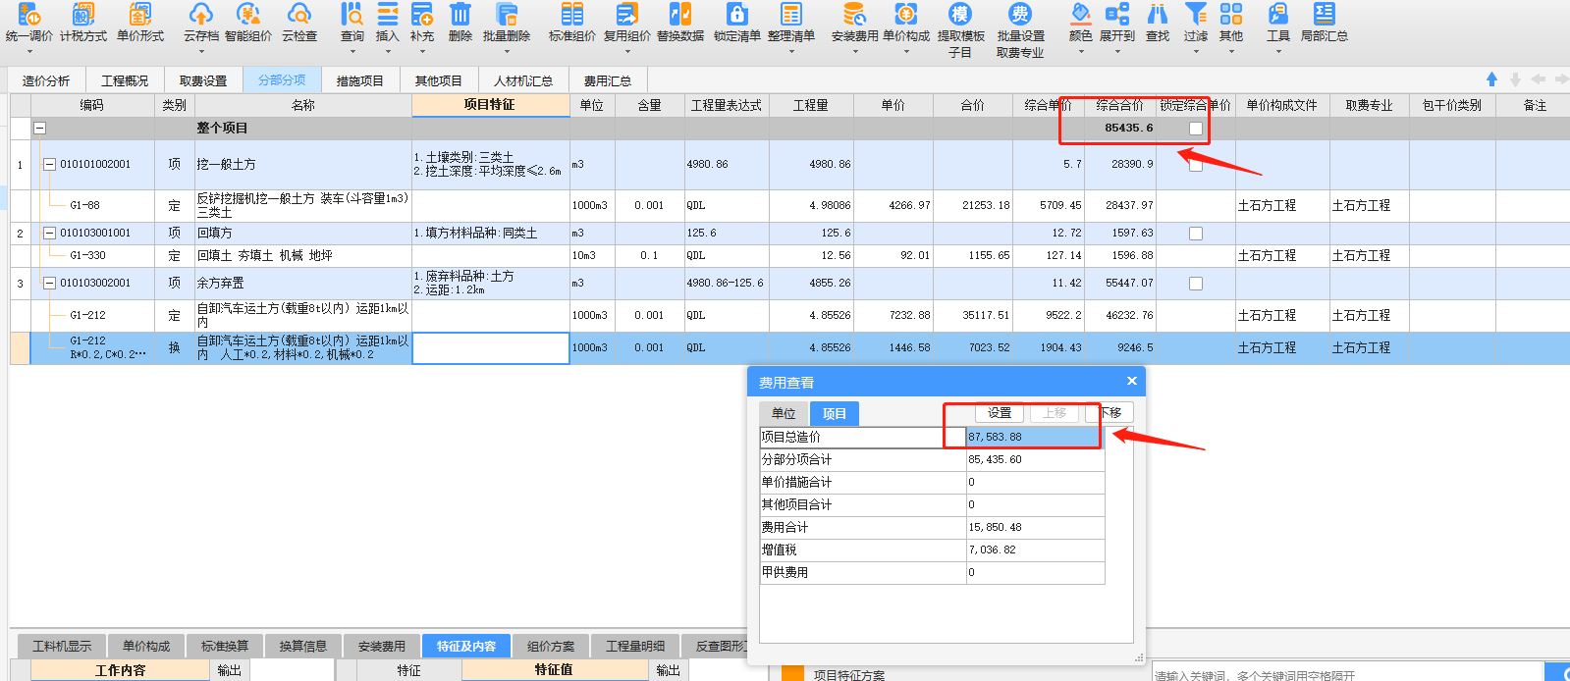Click the 查找 binoculars icon
The width and height of the screenshot is (1570, 681).
(1159, 23)
